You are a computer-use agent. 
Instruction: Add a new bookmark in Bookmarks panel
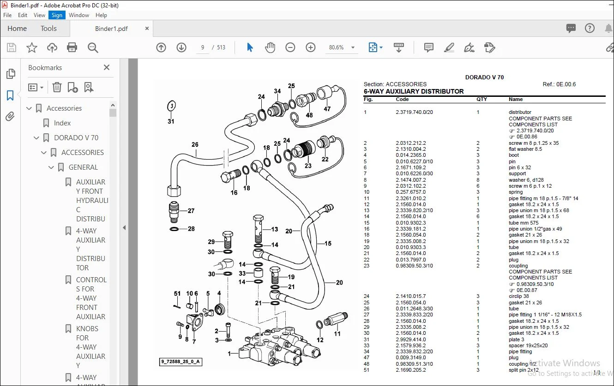72,87
